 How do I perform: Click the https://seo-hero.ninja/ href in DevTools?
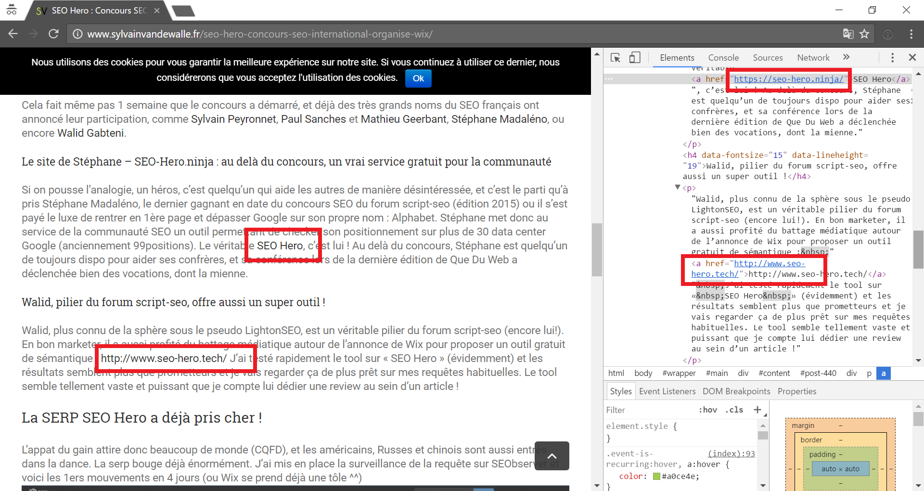tap(788, 79)
